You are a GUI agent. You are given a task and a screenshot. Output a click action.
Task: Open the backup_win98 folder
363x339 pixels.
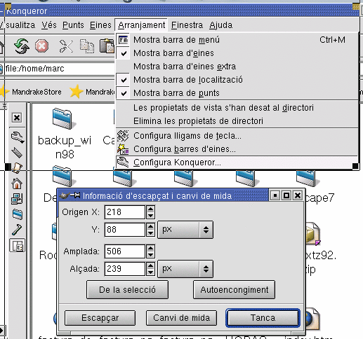(x=65, y=133)
